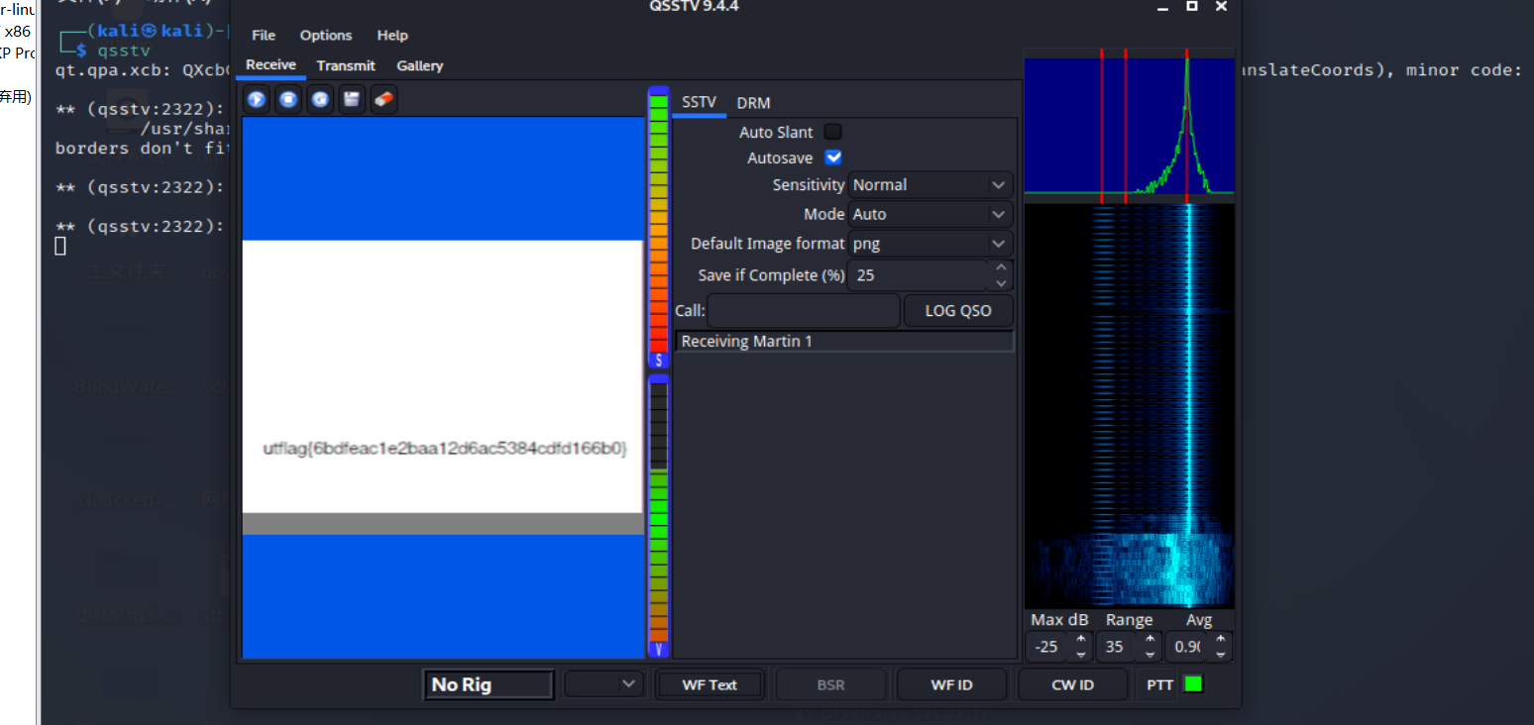Stop receiving with the stop icon

click(x=288, y=99)
